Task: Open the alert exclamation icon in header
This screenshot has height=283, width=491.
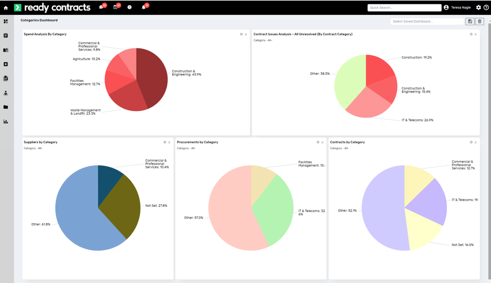Action: (x=129, y=7)
